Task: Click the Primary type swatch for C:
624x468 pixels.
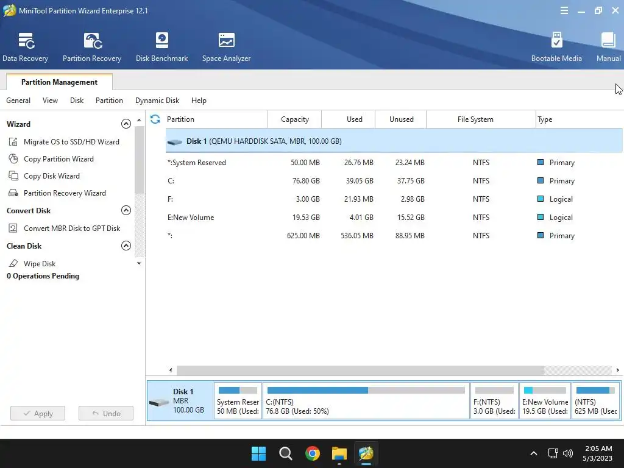Action: (541, 180)
